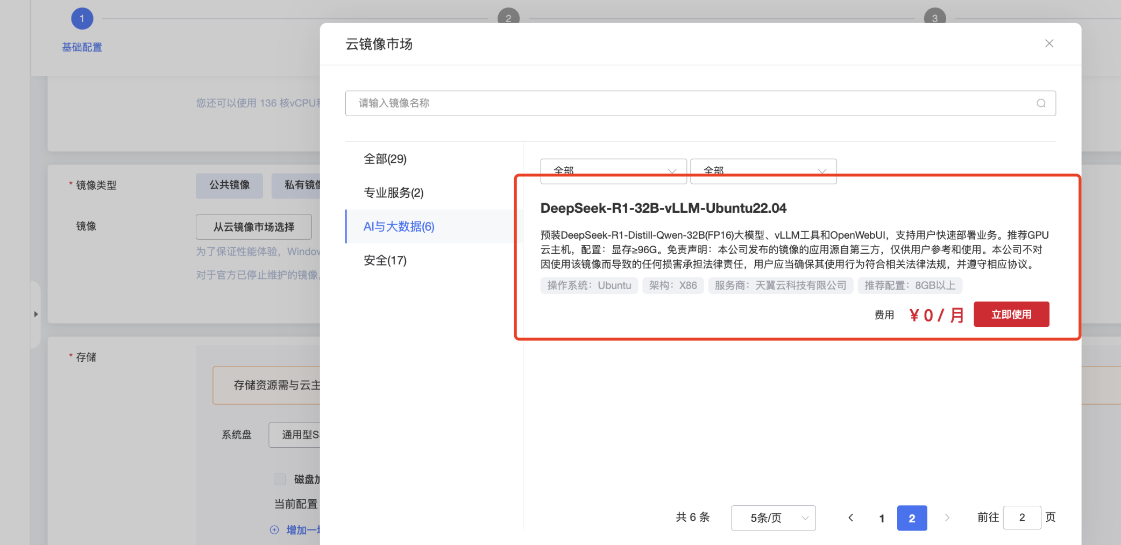This screenshot has height=545, width=1121.
Task: Select 公共镜像 image type in background page
Action: click(230, 185)
